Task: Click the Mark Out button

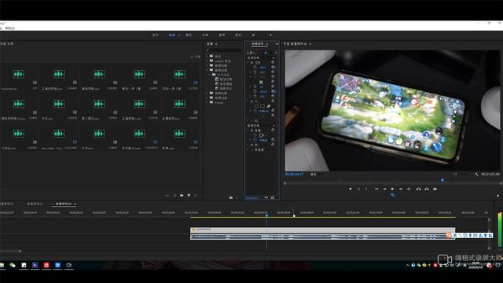Action: tap(366, 189)
